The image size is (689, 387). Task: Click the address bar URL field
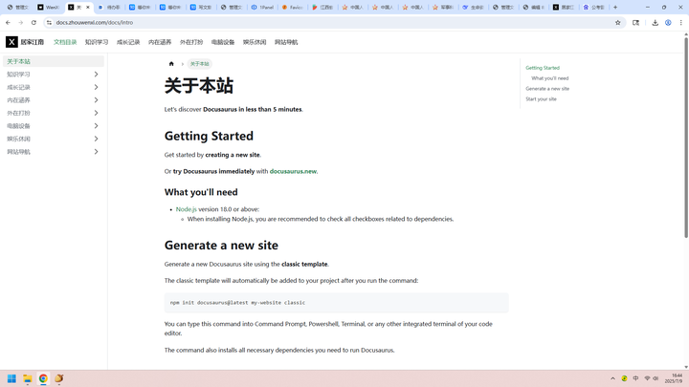coord(329,22)
